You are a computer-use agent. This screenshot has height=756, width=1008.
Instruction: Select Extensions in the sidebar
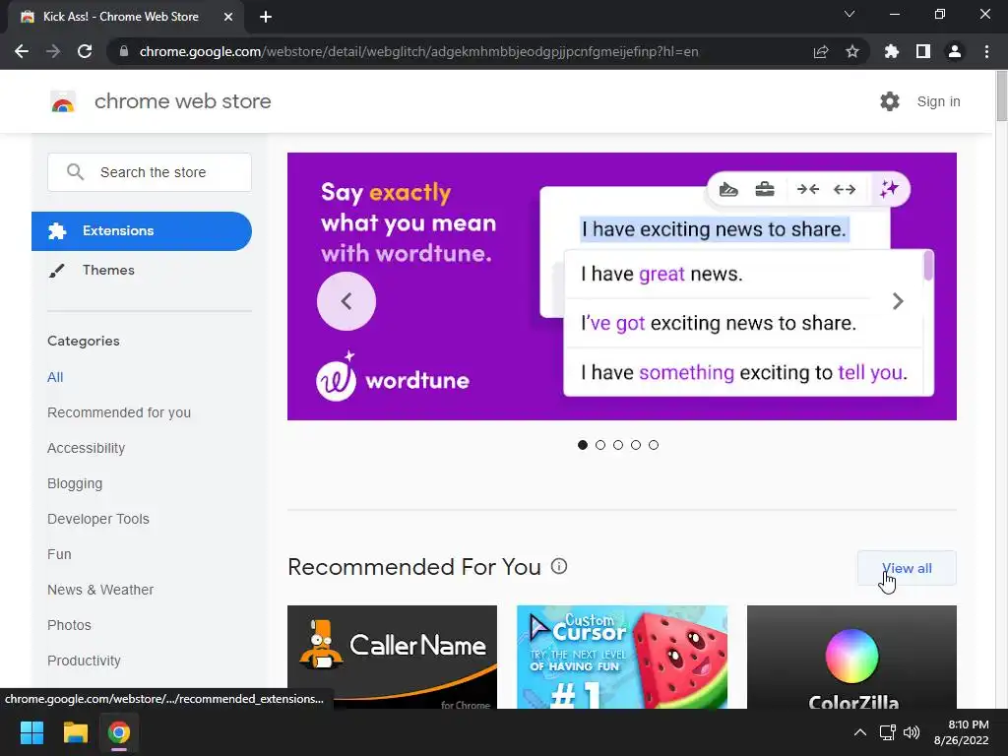pyautogui.click(x=142, y=231)
